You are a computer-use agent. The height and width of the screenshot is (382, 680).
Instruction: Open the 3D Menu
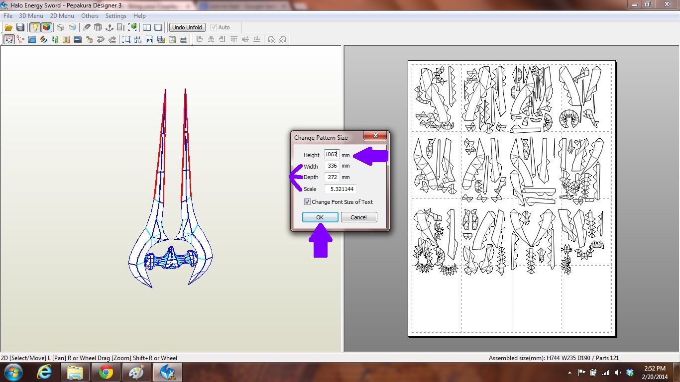pos(30,15)
